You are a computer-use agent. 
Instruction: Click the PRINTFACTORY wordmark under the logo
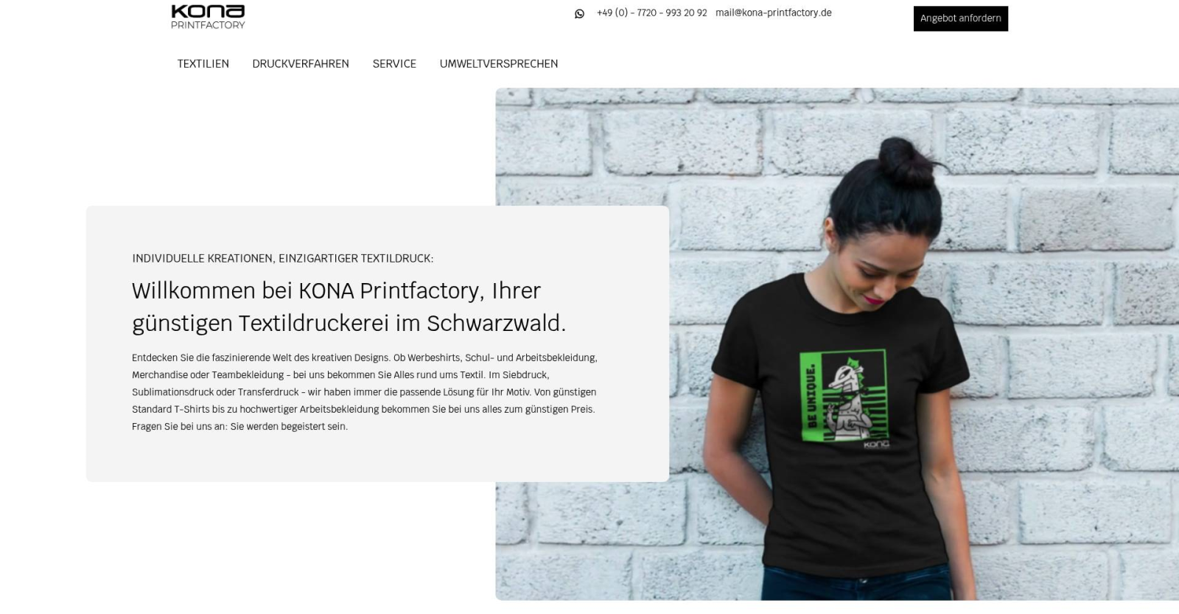[x=208, y=25]
